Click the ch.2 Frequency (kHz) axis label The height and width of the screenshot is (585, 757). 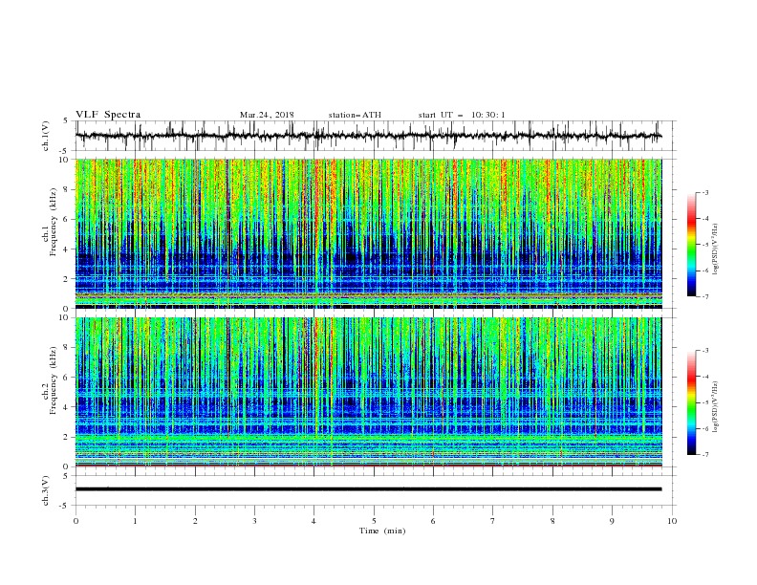click(50, 379)
